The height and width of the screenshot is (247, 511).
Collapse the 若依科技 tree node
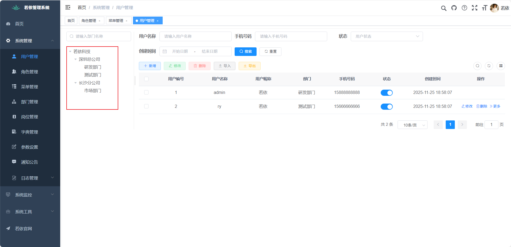(x=70, y=52)
